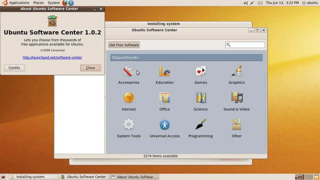
Task: Click the Credits button
Action: 14,68
